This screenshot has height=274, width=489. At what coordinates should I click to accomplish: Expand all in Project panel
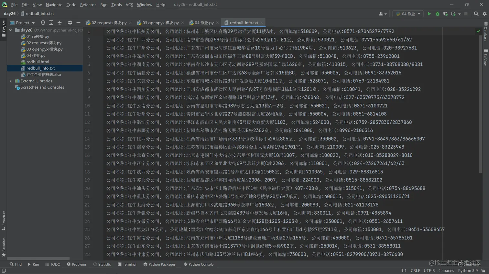point(51,23)
